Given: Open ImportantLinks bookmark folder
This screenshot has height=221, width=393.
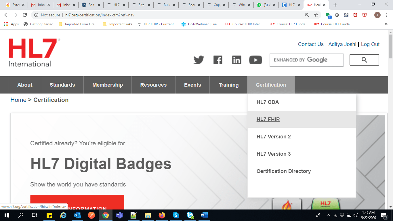Looking at the screenshot, I should [x=117, y=24].
